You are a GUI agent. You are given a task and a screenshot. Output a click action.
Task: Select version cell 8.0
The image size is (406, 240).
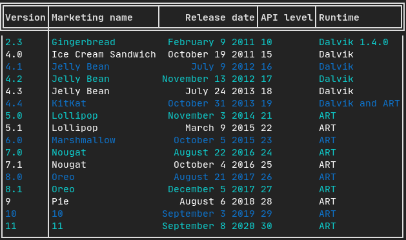14,177
